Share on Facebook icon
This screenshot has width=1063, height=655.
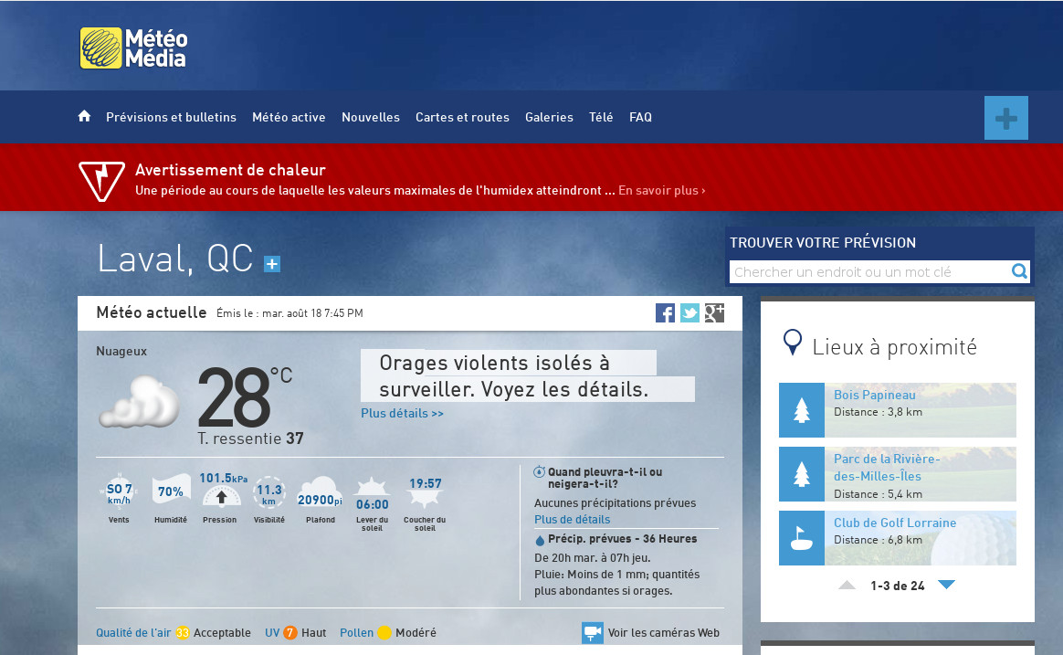[x=665, y=312]
